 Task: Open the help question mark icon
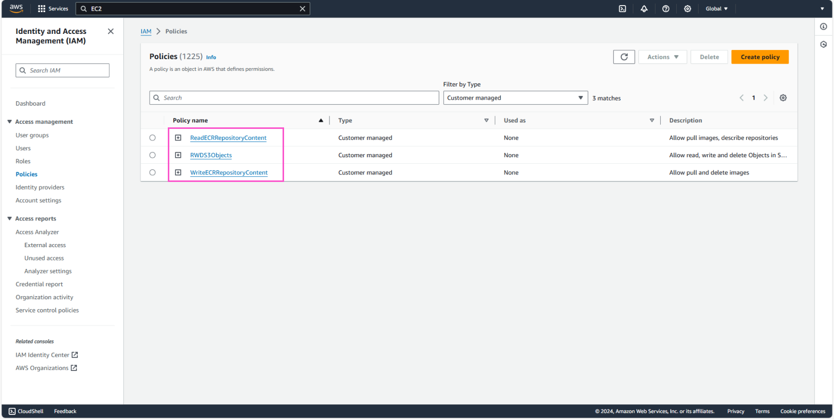point(666,9)
